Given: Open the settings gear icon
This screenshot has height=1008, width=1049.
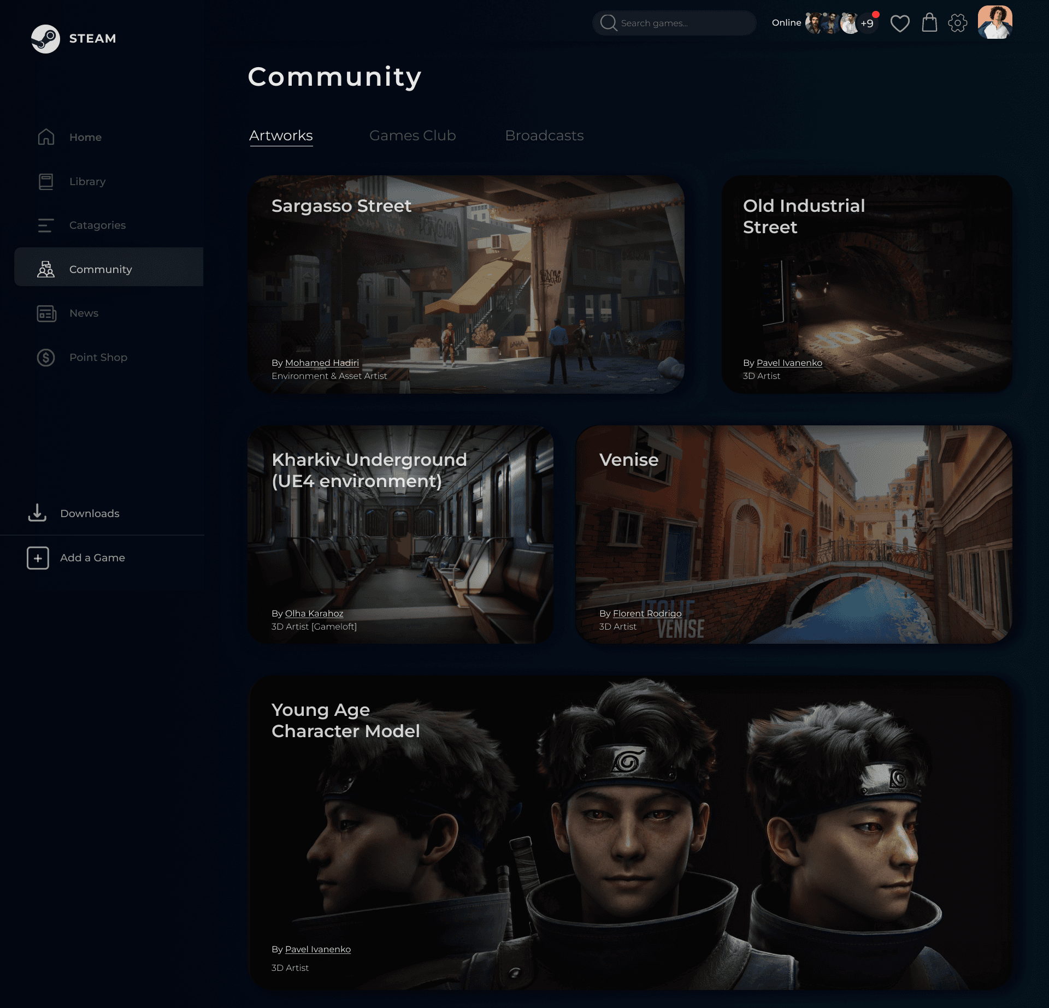Looking at the screenshot, I should (x=958, y=23).
